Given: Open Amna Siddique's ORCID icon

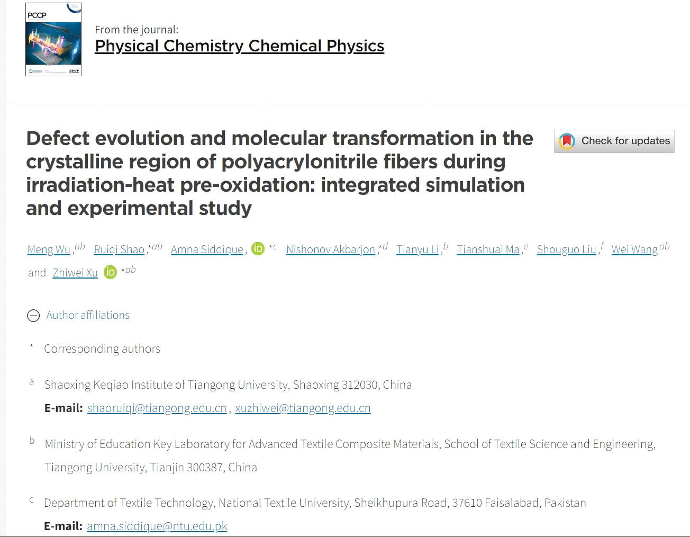Looking at the screenshot, I should pyautogui.click(x=258, y=248).
